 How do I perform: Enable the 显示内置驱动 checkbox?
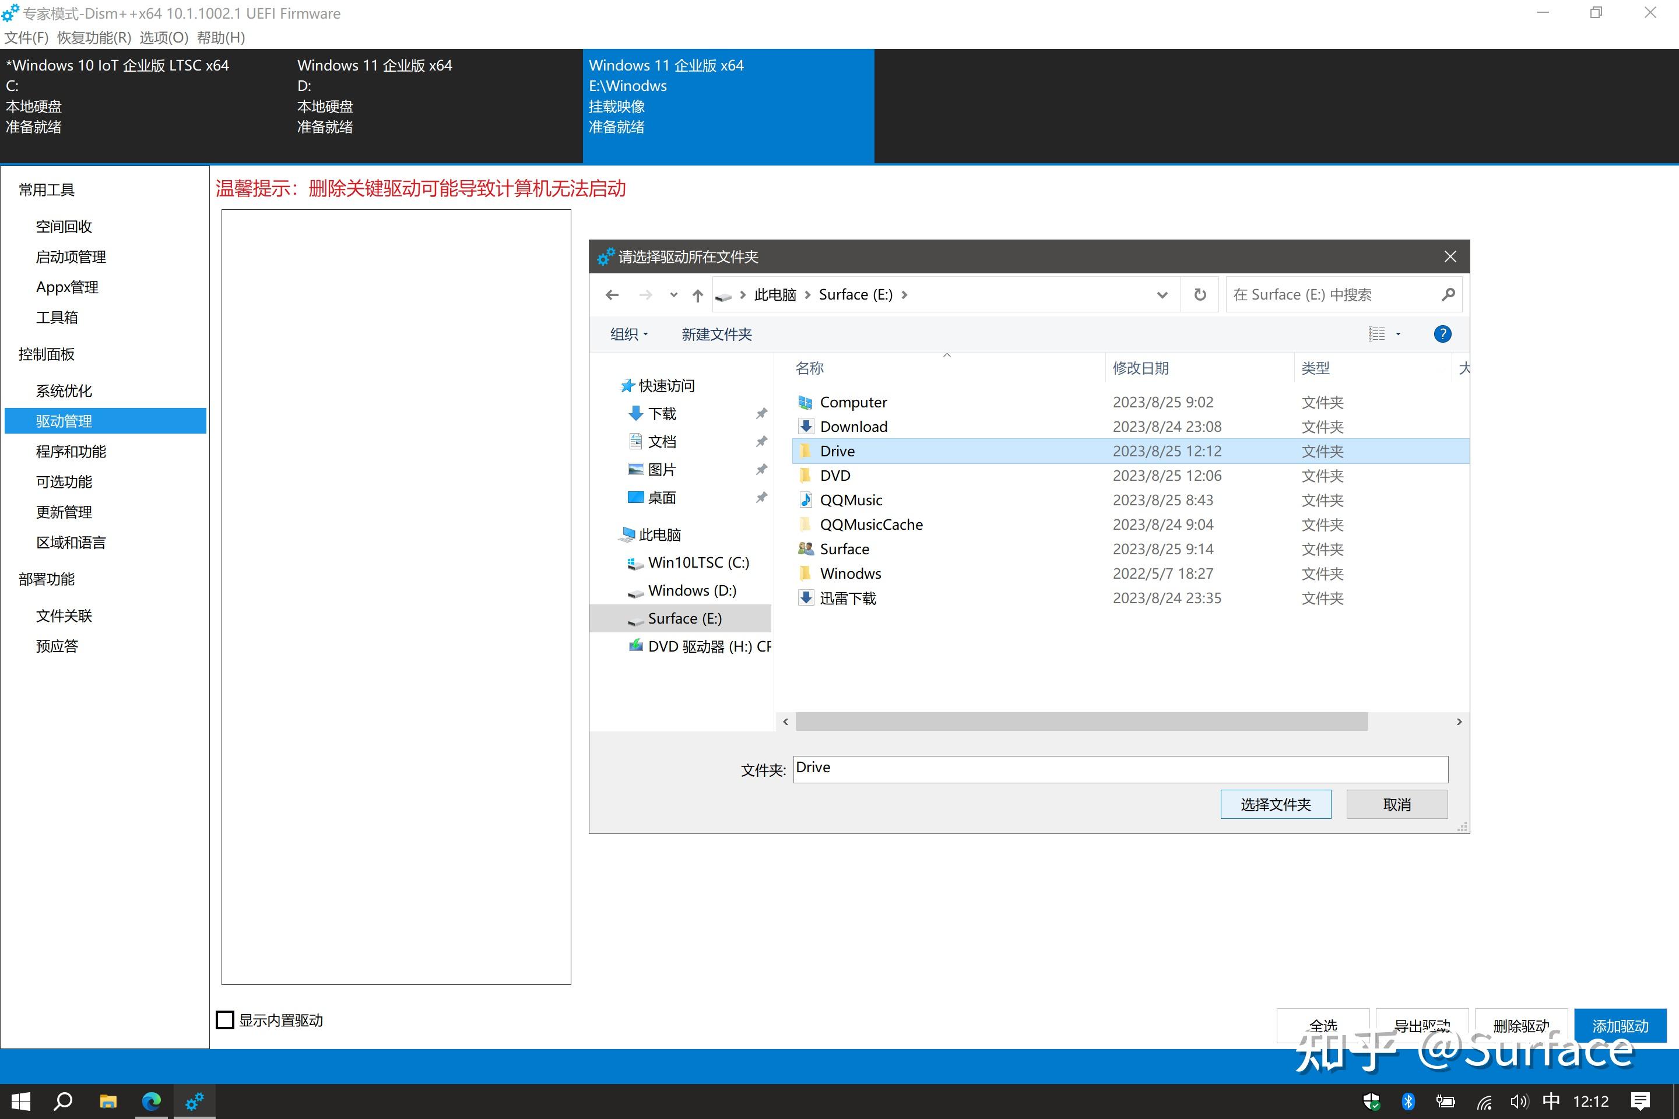[226, 1020]
